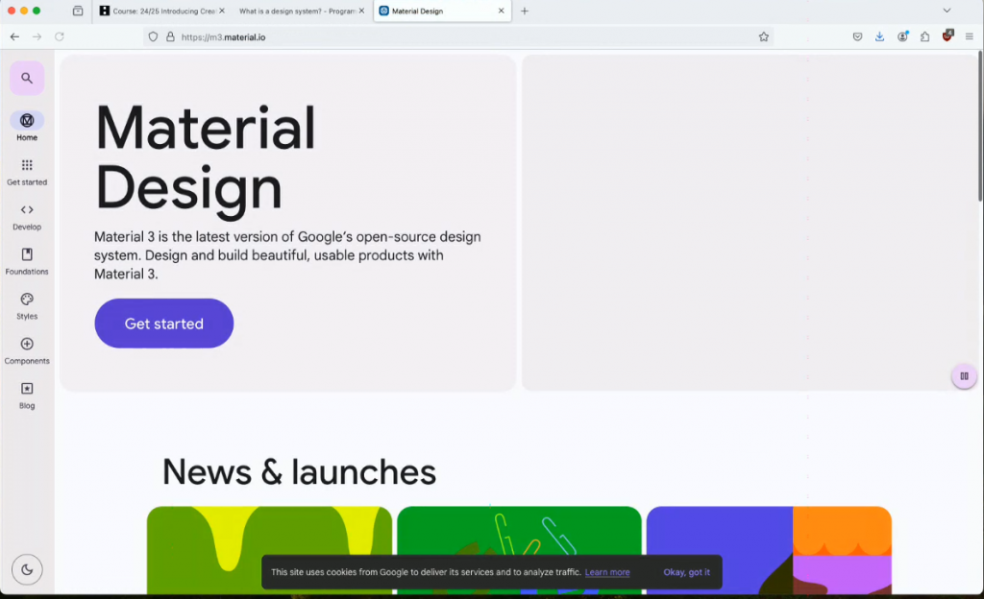Click the Get started button
The width and height of the screenshot is (984, 599).
click(163, 323)
